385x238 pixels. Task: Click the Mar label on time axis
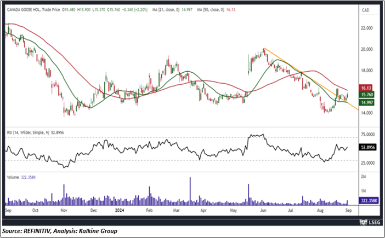(176, 211)
